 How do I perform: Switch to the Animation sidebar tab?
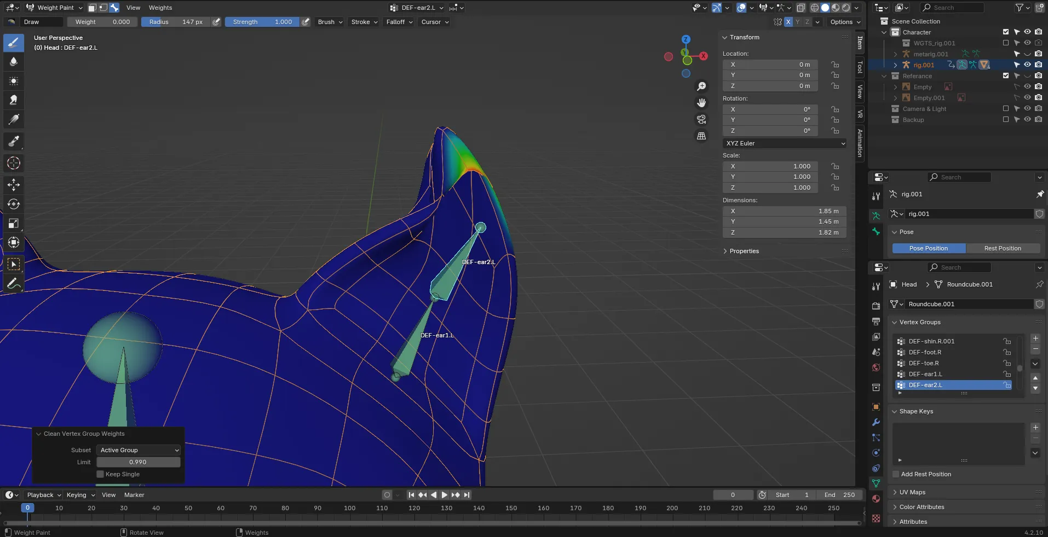pos(860,143)
